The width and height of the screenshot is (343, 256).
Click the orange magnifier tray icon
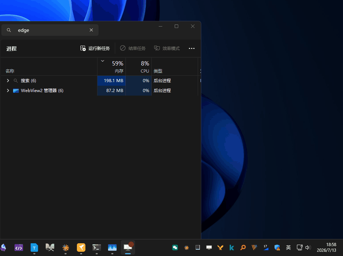(x=243, y=248)
